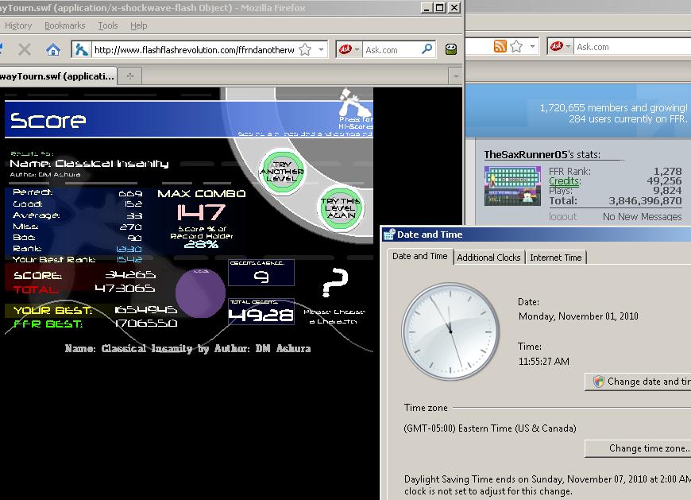Click the URL address field
The height and width of the screenshot is (500, 691).
click(x=195, y=50)
